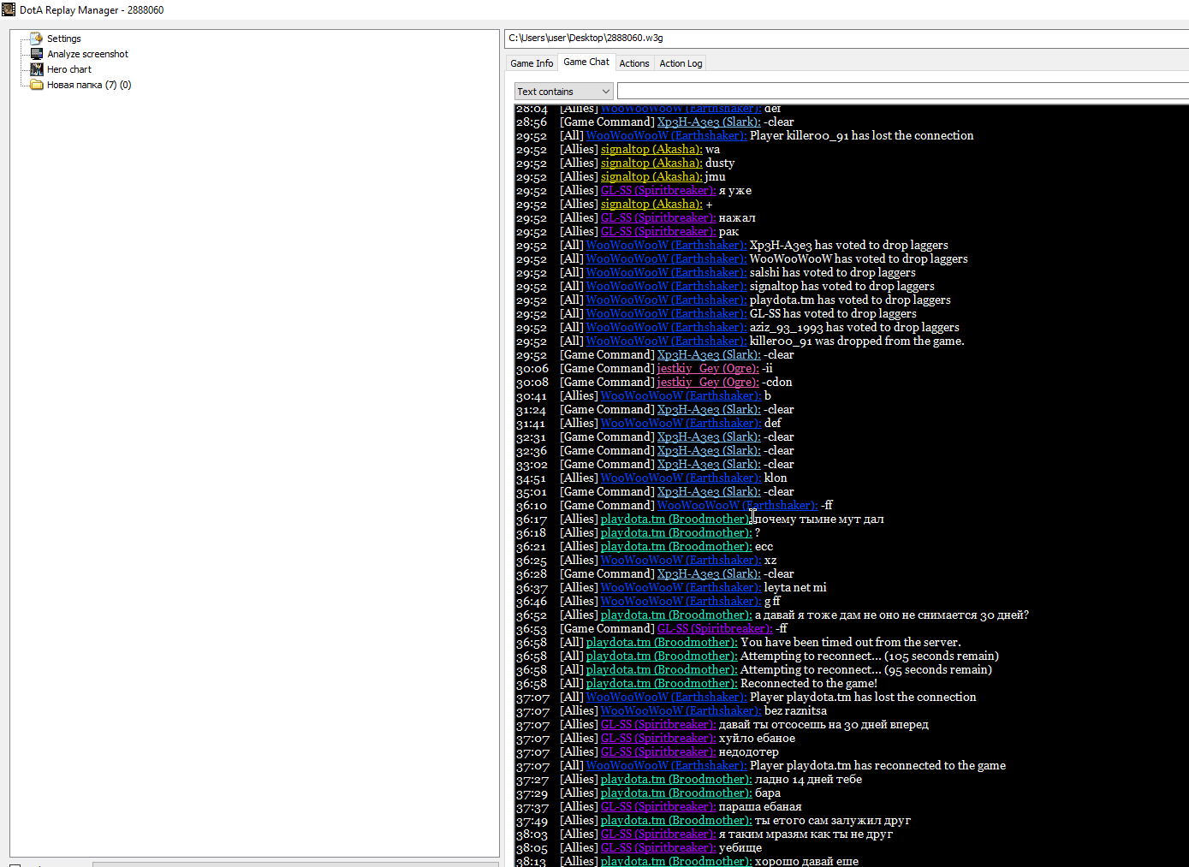This screenshot has width=1189, height=867.
Task: Open the Actions tab
Action: 634,63
